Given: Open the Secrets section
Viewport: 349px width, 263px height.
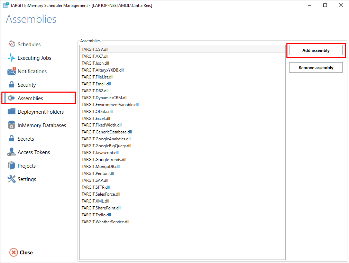Looking at the screenshot, I should pyautogui.click(x=26, y=139).
